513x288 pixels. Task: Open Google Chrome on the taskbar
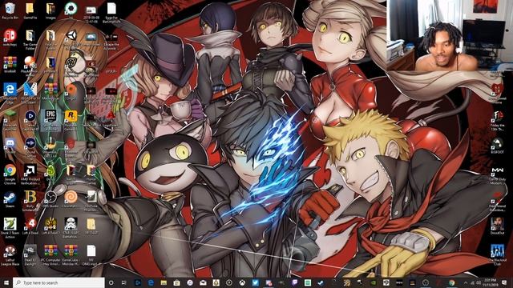(451, 282)
